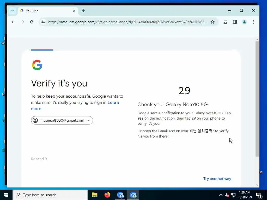Click the taskbar search box
Viewport: 267px width, 200px height.
(50, 195)
